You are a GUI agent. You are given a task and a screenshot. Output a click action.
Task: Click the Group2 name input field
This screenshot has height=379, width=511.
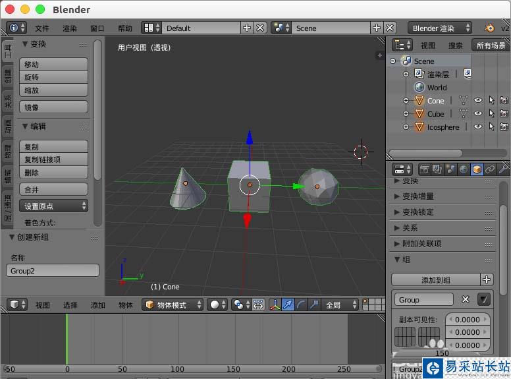click(x=53, y=270)
